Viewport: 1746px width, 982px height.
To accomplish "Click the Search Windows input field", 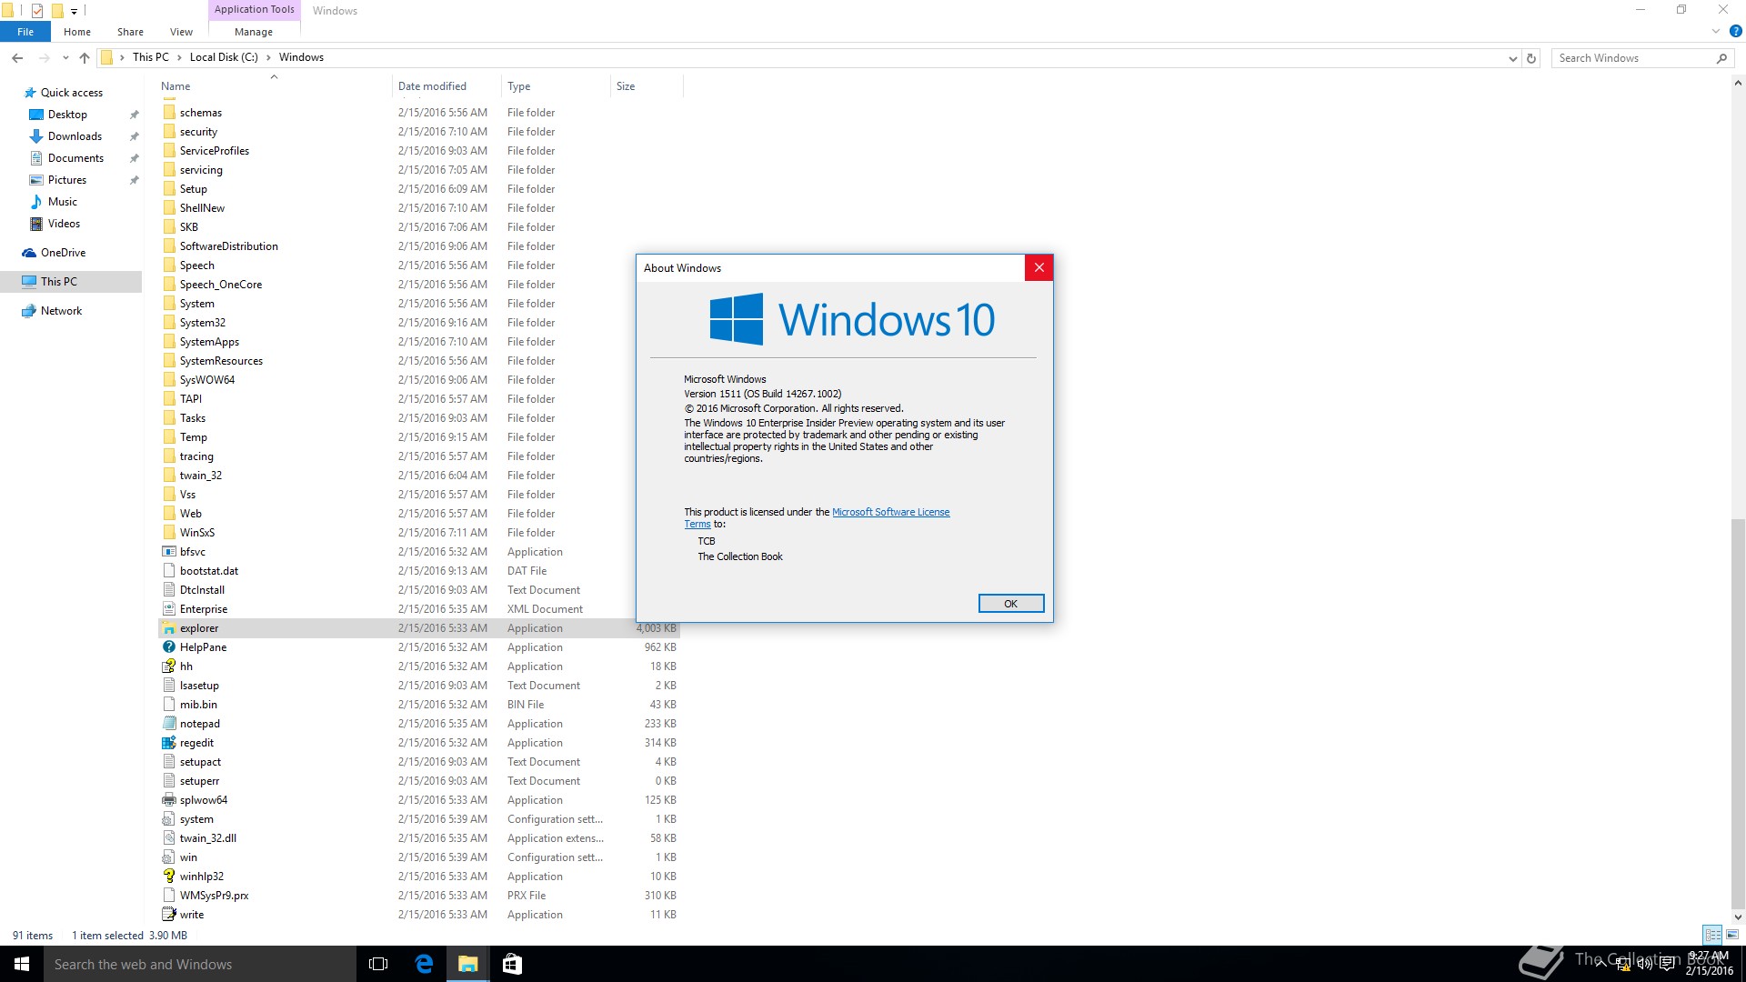I will coord(1632,58).
